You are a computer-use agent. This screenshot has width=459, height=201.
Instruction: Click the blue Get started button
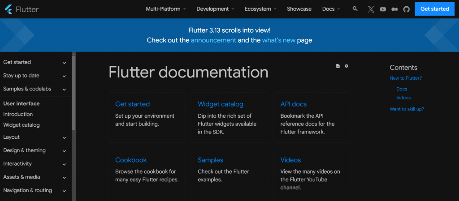435,9
